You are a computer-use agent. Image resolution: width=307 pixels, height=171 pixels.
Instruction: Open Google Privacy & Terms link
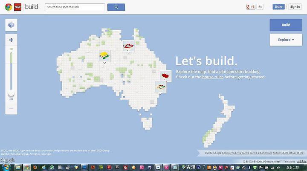[235, 153]
